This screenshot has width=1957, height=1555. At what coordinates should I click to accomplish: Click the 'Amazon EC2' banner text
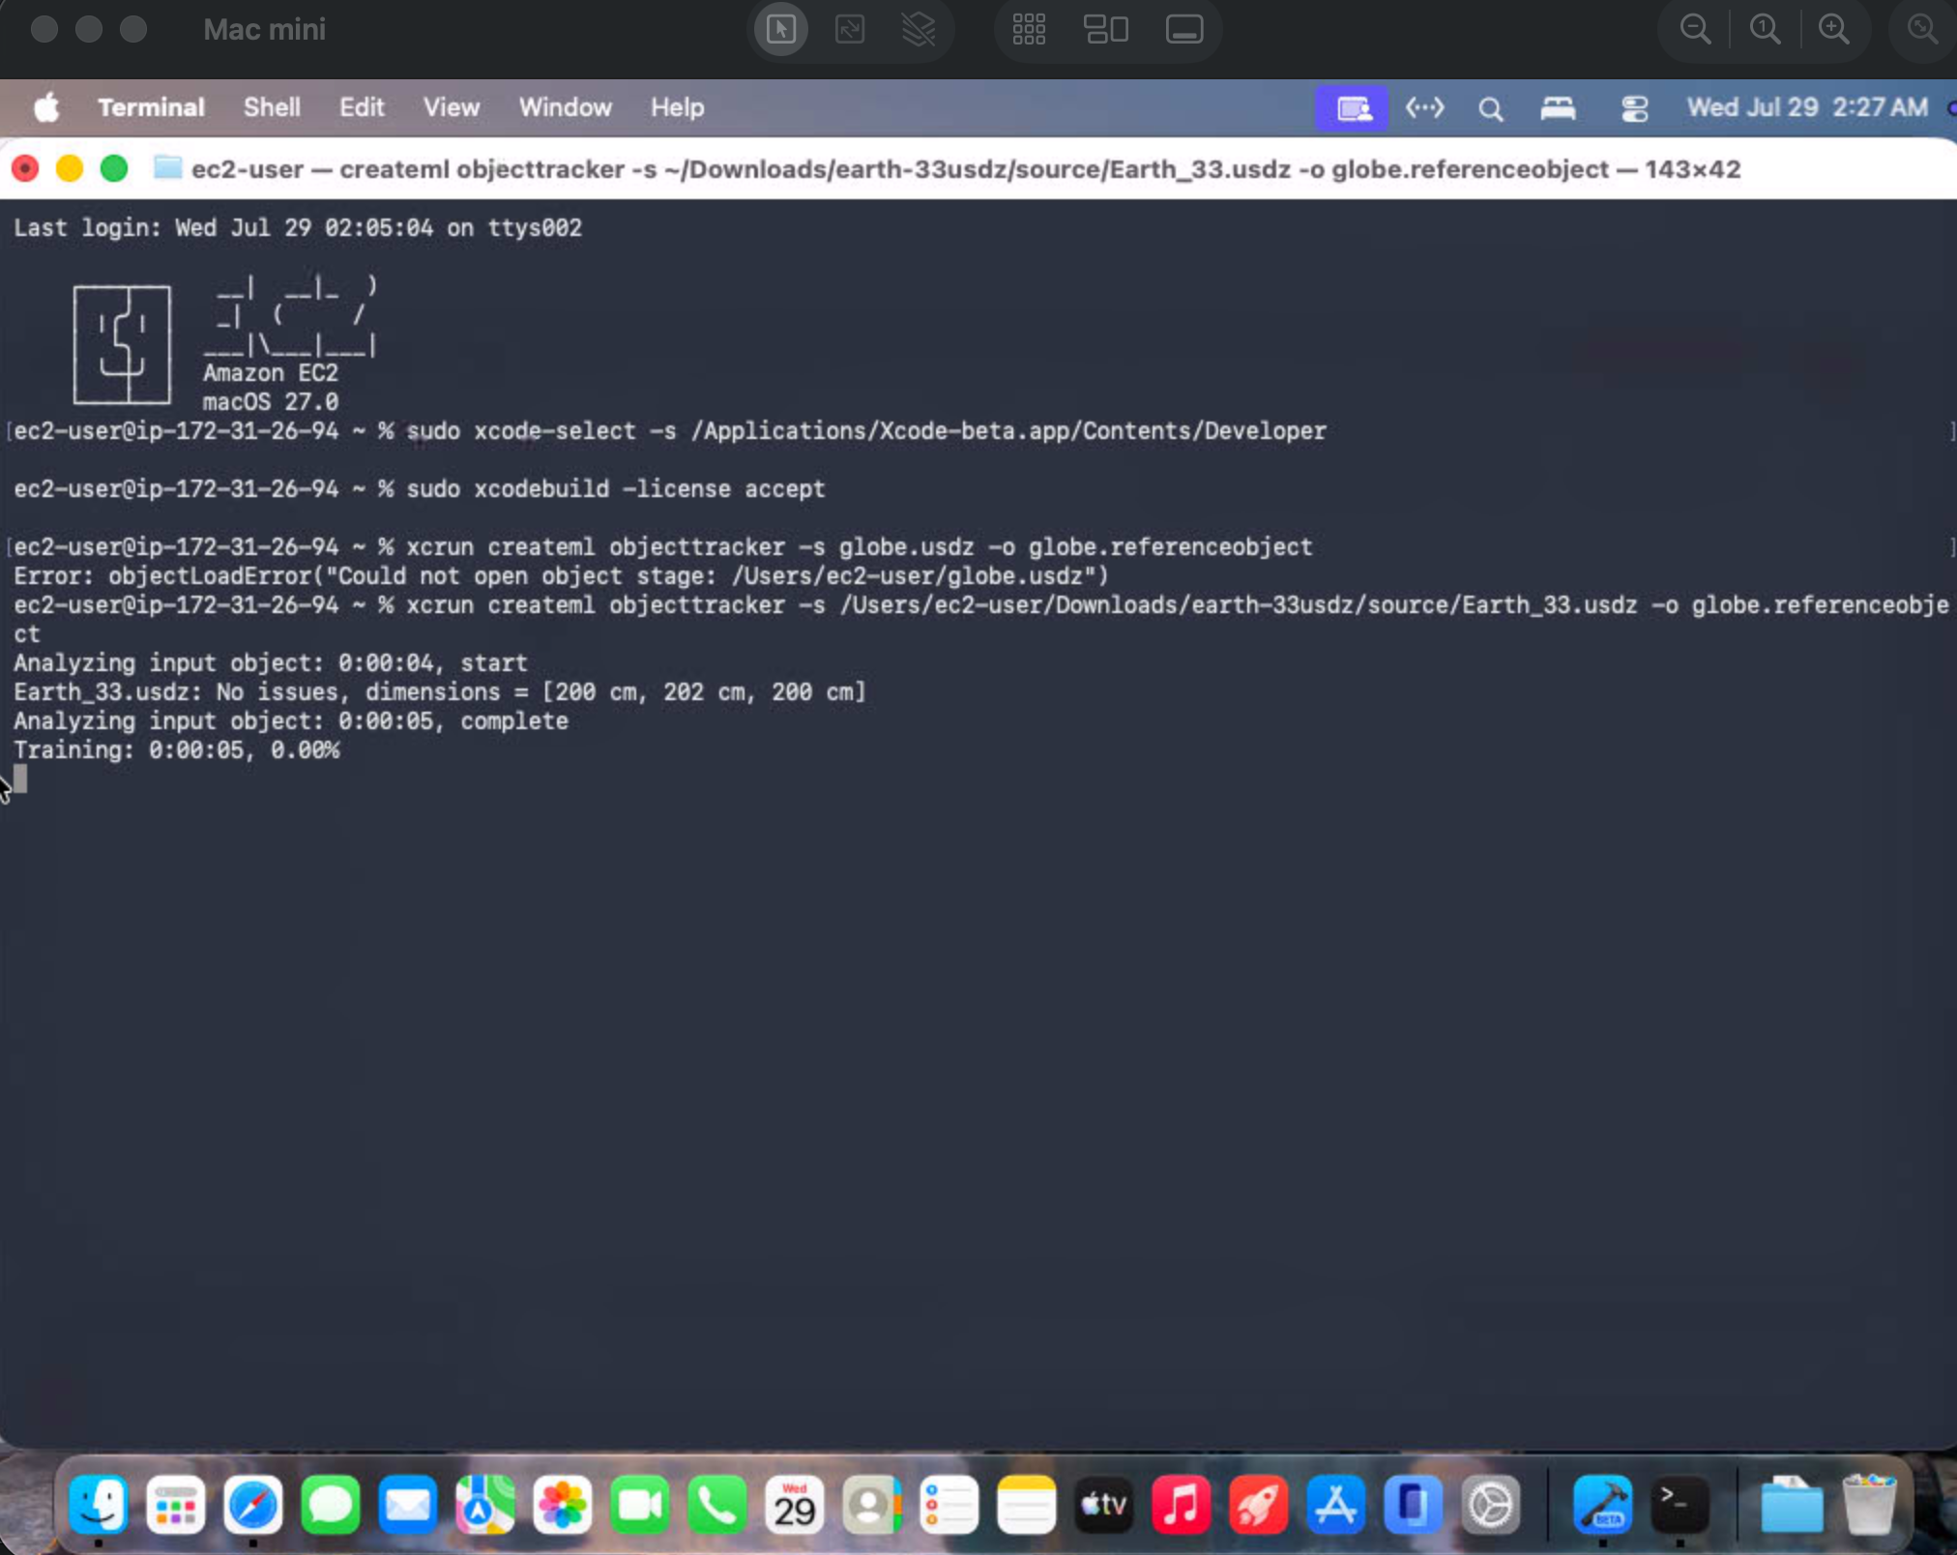tap(271, 372)
